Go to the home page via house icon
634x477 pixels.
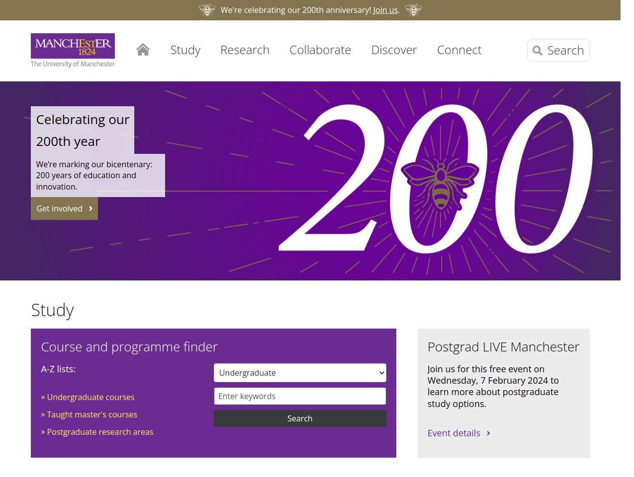click(143, 50)
